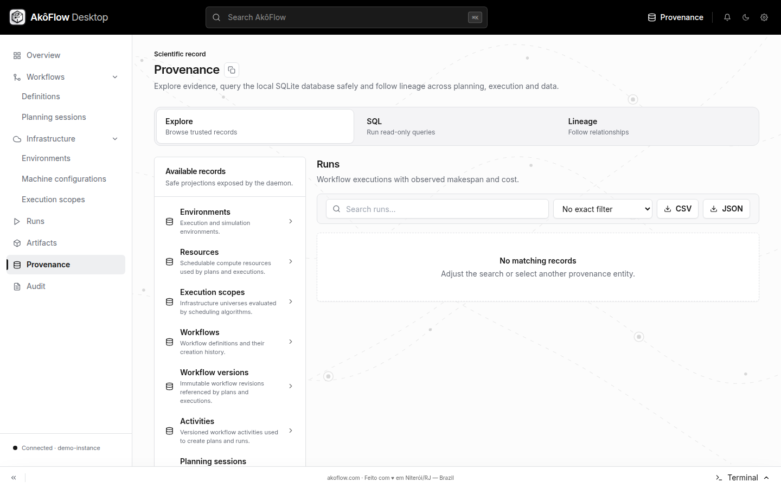This screenshot has width=781, height=488.
Task: Click the Infrastructure cloud icon
Action: pyautogui.click(x=17, y=139)
